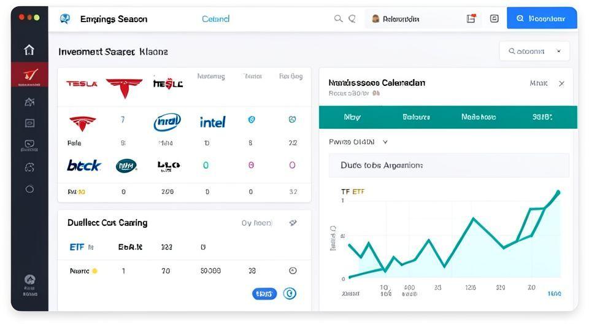Screen dimensions: 589x324
Task: Click the blue search button at top right
Action: [541, 18]
